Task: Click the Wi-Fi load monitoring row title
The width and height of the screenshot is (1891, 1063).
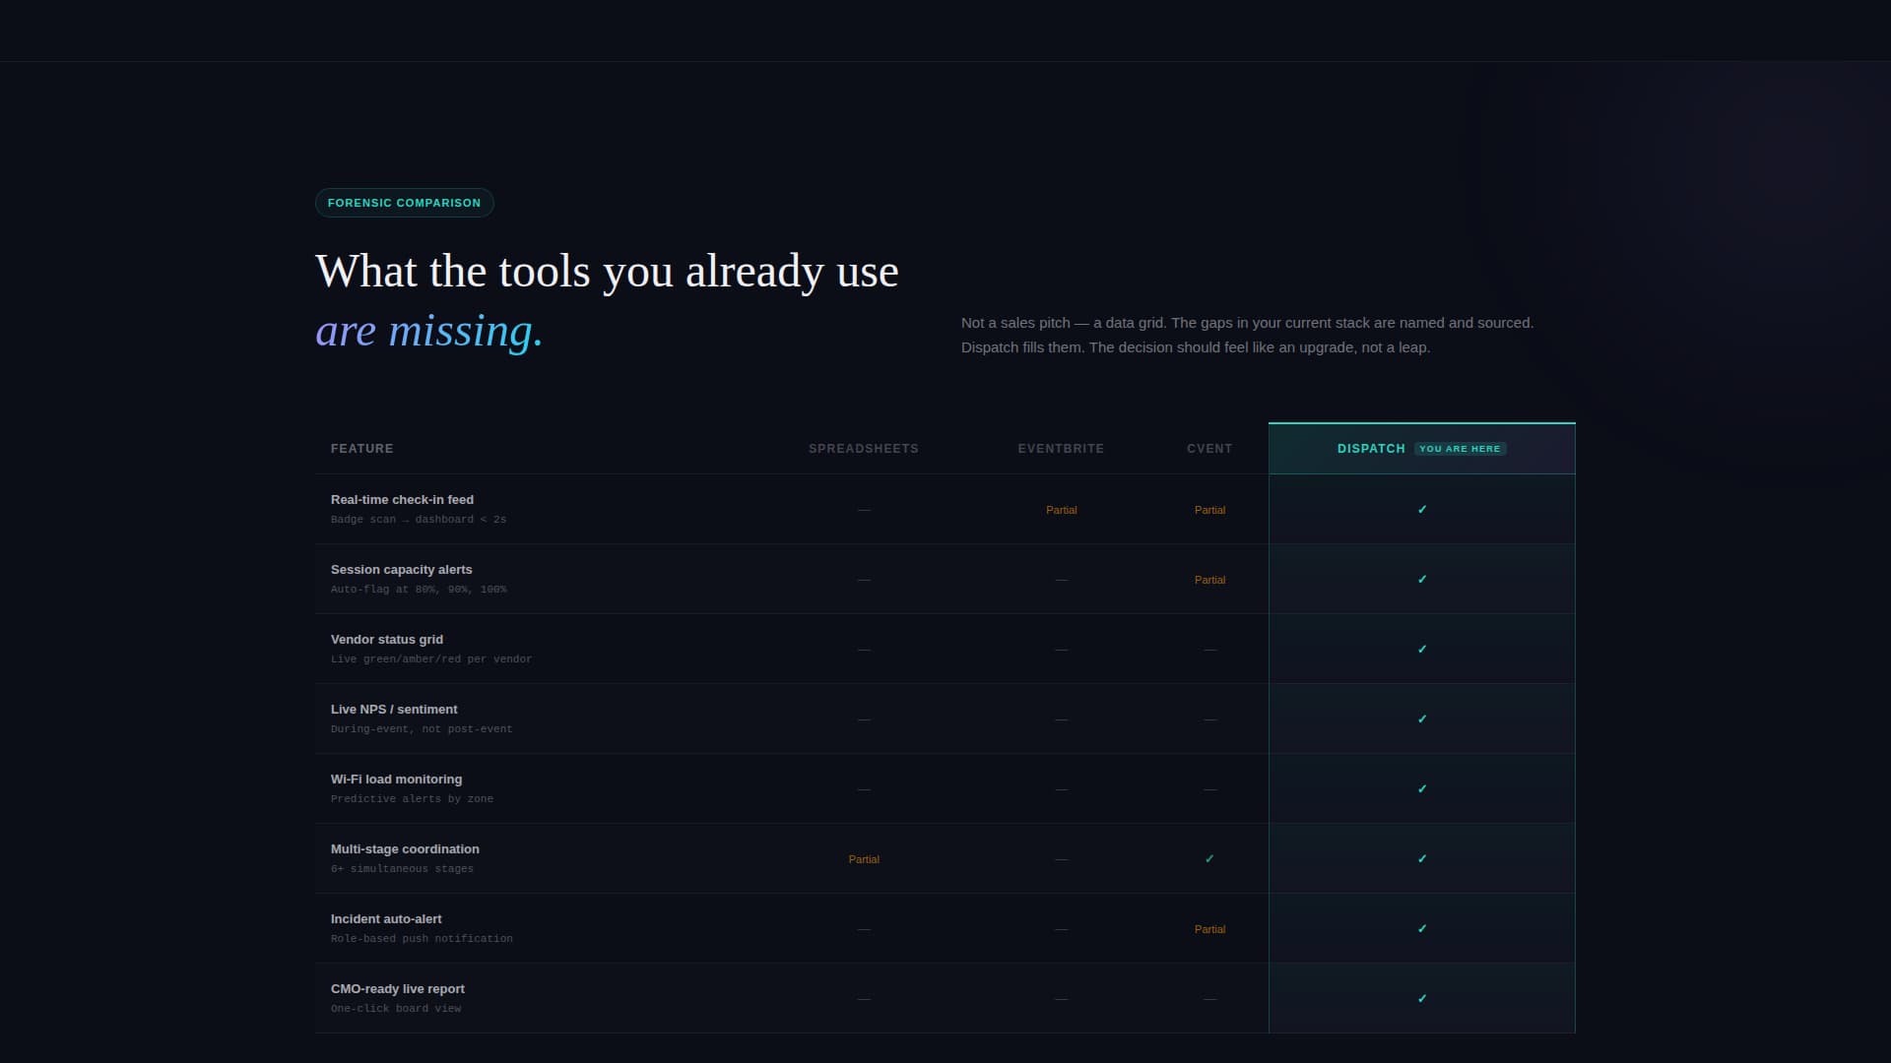Action: coord(396,780)
